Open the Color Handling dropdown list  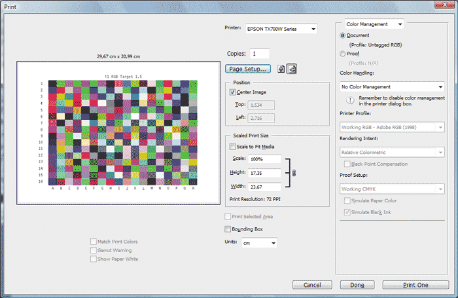coord(392,86)
